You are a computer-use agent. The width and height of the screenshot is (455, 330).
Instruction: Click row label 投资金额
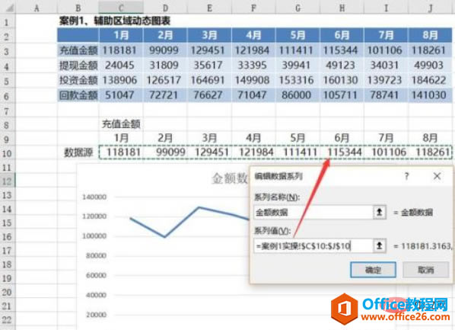click(x=78, y=80)
